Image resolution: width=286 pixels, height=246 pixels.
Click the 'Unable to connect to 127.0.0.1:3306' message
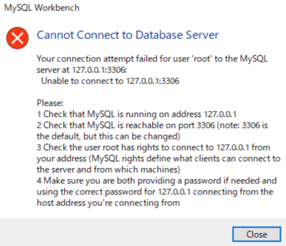tap(110, 81)
